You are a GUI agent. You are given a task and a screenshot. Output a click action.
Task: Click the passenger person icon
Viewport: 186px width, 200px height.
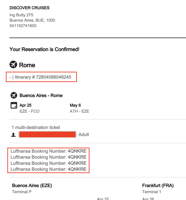coord(13,135)
